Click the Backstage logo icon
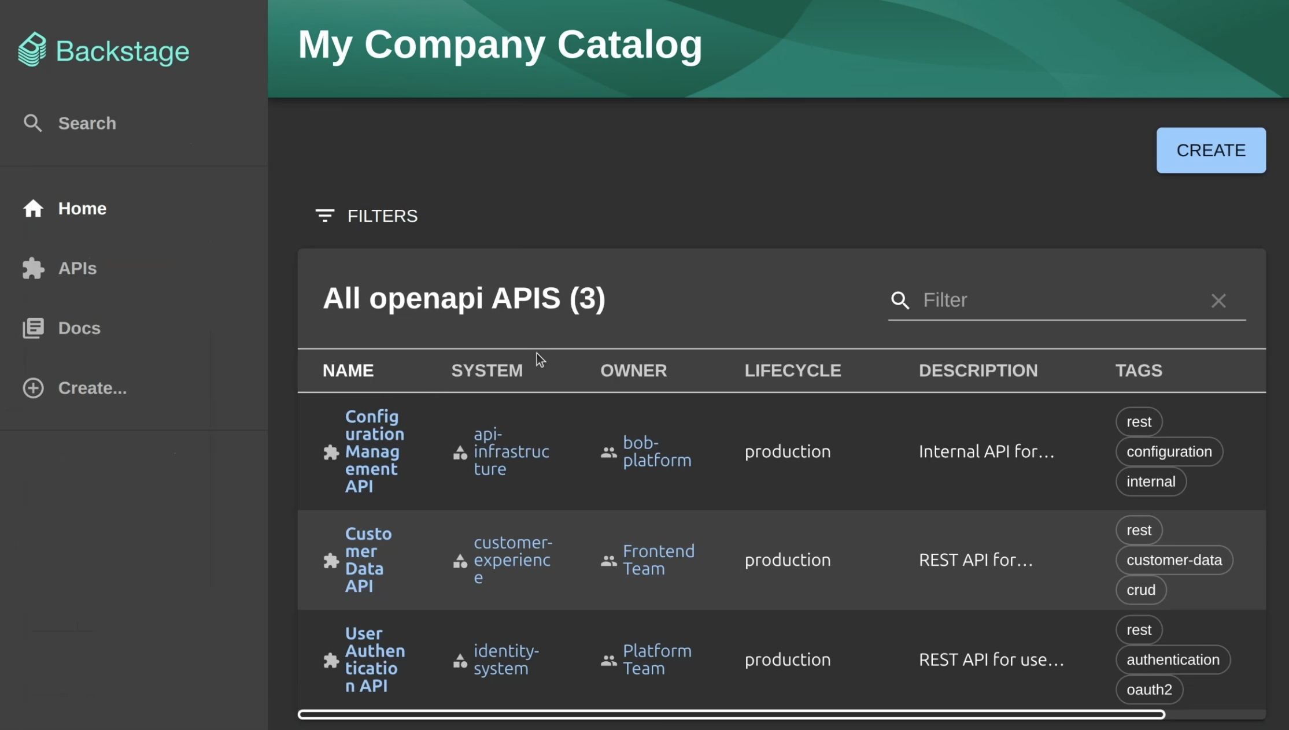1289x730 pixels. [x=33, y=50]
